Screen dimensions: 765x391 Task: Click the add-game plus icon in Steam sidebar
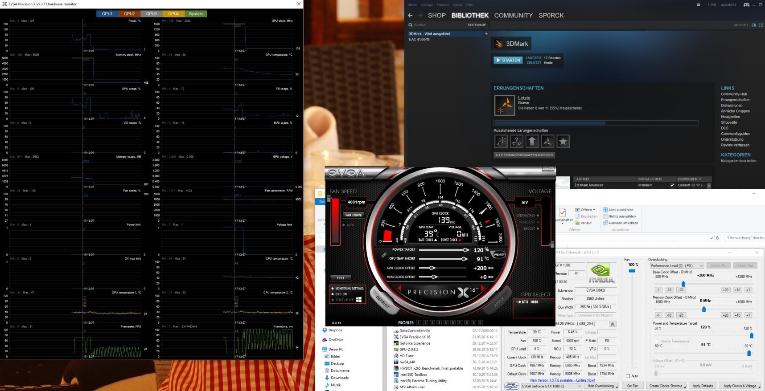[x=486, y=34]
